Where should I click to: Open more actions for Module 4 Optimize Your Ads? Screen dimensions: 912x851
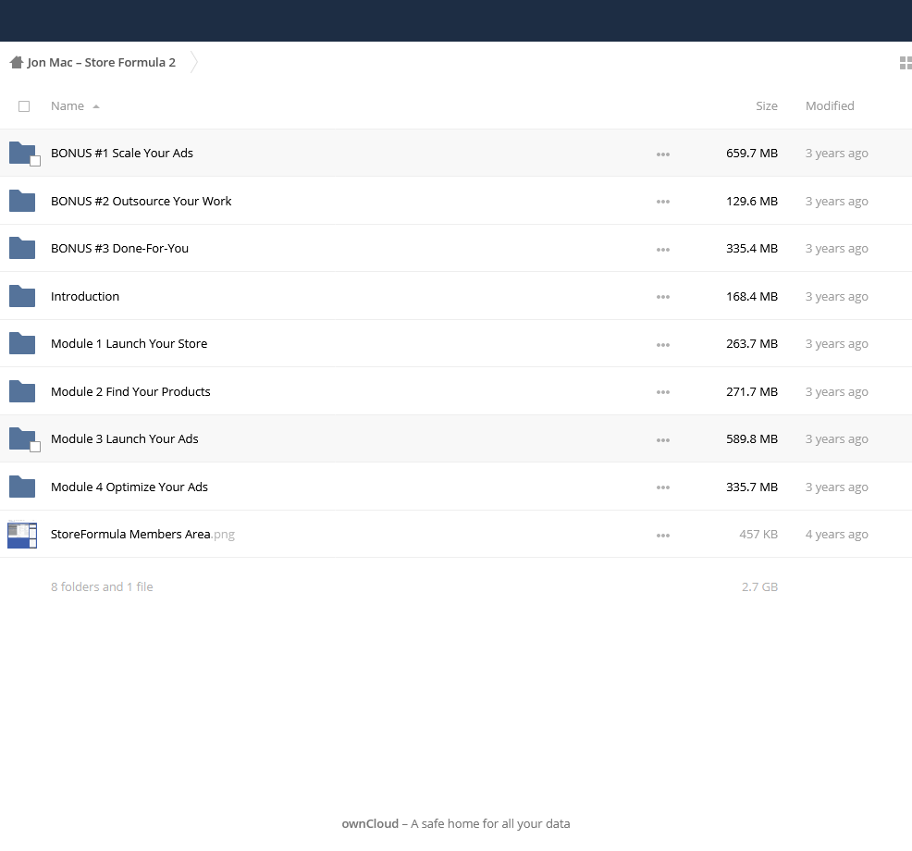pyautogui.click(x=663, y=488)
